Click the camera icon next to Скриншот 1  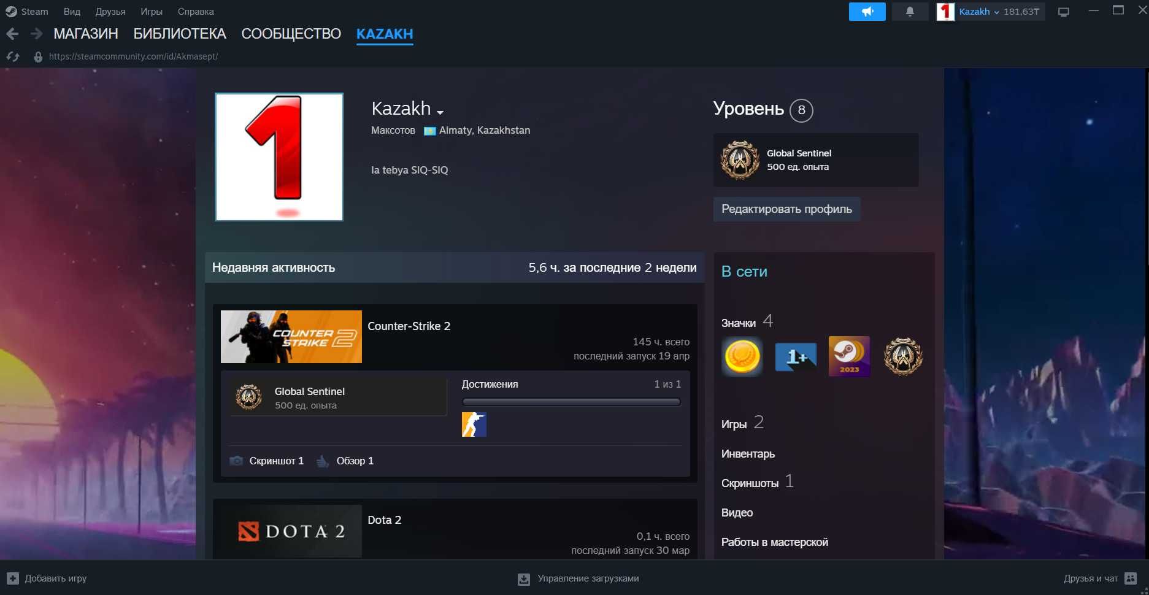click(x=236, y=461)
